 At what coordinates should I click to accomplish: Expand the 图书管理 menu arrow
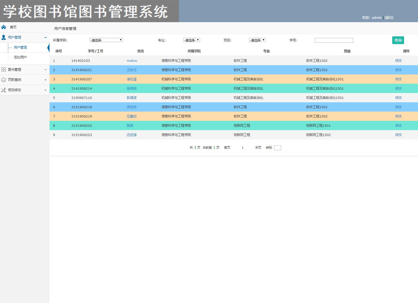pyautogui.click(x=45, y=70)
